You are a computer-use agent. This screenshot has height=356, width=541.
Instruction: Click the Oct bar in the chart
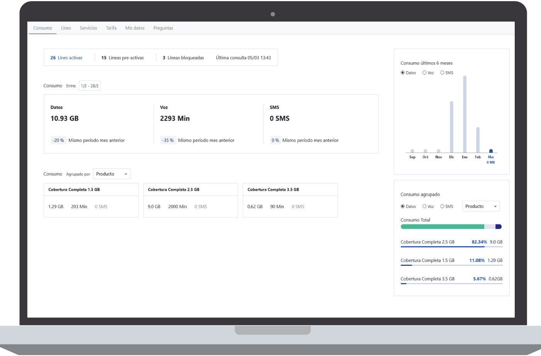point(425,151)
